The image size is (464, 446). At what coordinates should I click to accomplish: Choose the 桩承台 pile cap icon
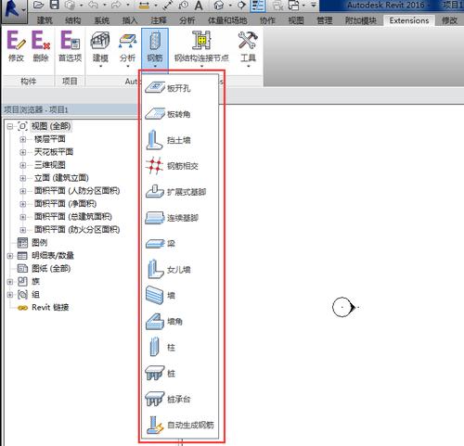(154, 399)
